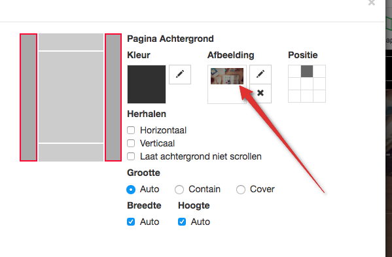Enable Verticaal repeat checkbox
Viewport: 392px width, 257px height.
(131, 143)
